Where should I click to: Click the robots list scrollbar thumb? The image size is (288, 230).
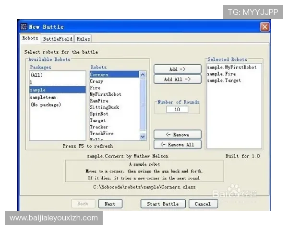pyautogui.click(x=143, y=104)
